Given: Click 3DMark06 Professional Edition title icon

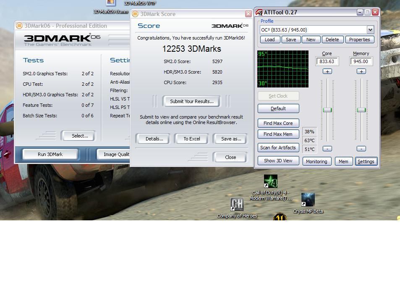Looking at the screenshot, I should (x=19, y=26).
